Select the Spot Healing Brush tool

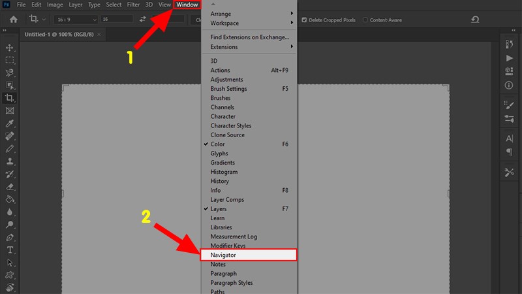(9, 136)
